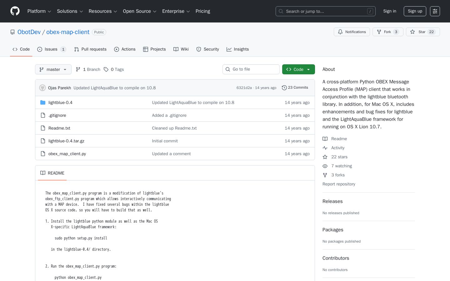Open the Pull requests tab
This screenshot has height=281, width=450.
pyautogui.click(x=90, y=49)
